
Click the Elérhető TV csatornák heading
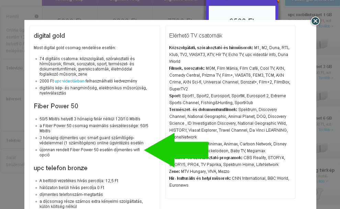click(196, 36)
